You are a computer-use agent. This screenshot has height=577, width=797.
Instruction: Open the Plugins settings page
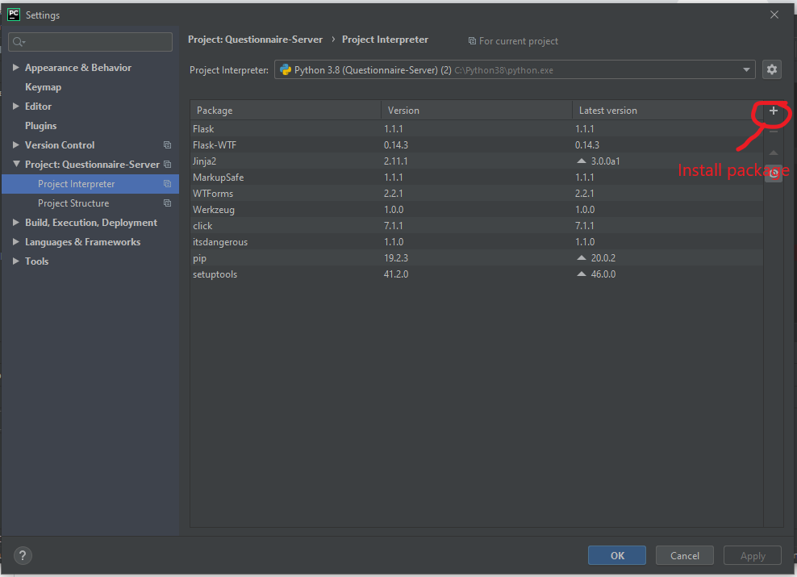click(40, 126)
